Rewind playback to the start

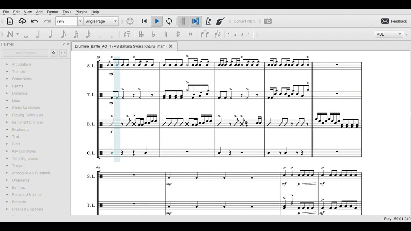point(144,21)
